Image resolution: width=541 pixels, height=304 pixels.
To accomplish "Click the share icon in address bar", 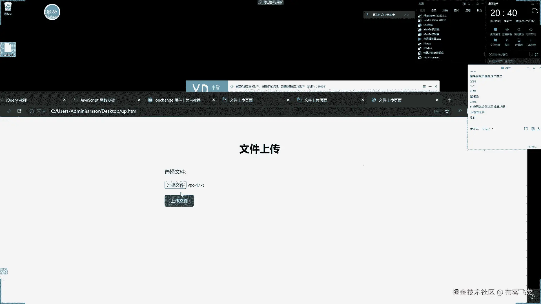I will [x=437, y=111].
